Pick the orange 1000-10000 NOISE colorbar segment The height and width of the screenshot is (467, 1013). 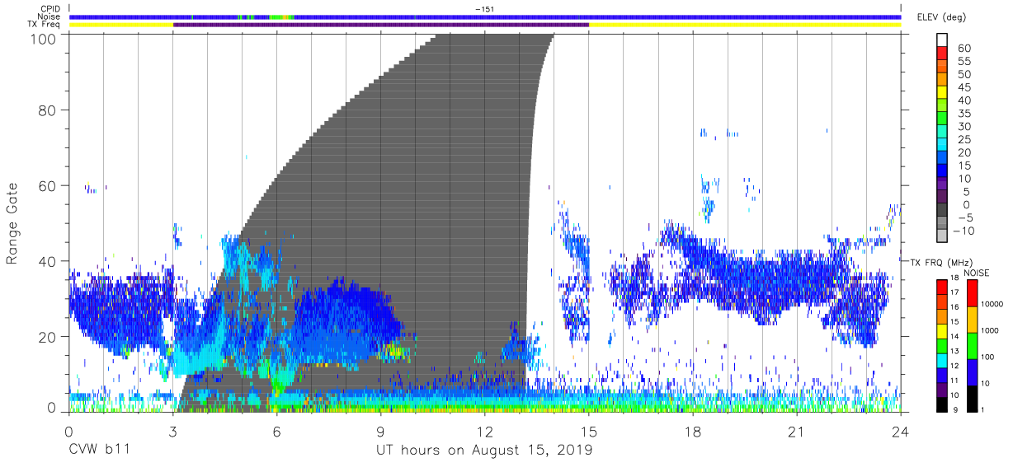click(x=971, y=319)
